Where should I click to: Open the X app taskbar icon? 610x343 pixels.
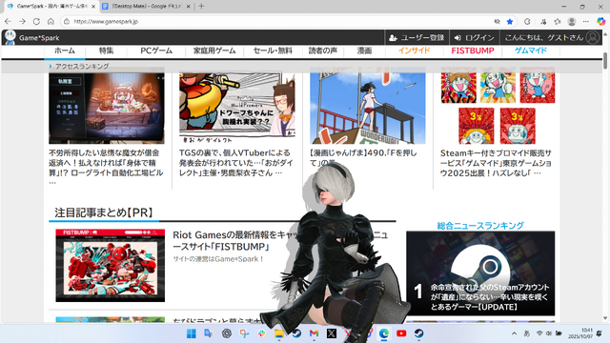pos(332,333)
